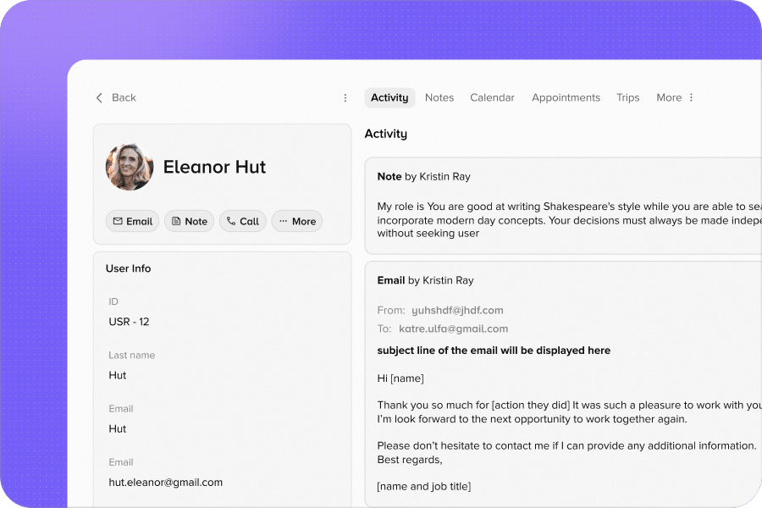Click the USR - 12 ID value
This screenshot has height=508, width=762.
coord(130,322)
